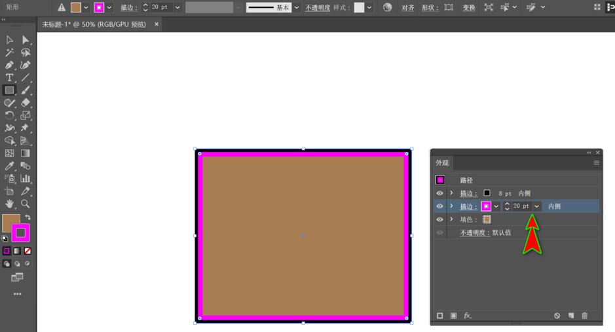Click the brown fill swatch in Appearance panel
615x332 pixels.
(x=487, y=219)
